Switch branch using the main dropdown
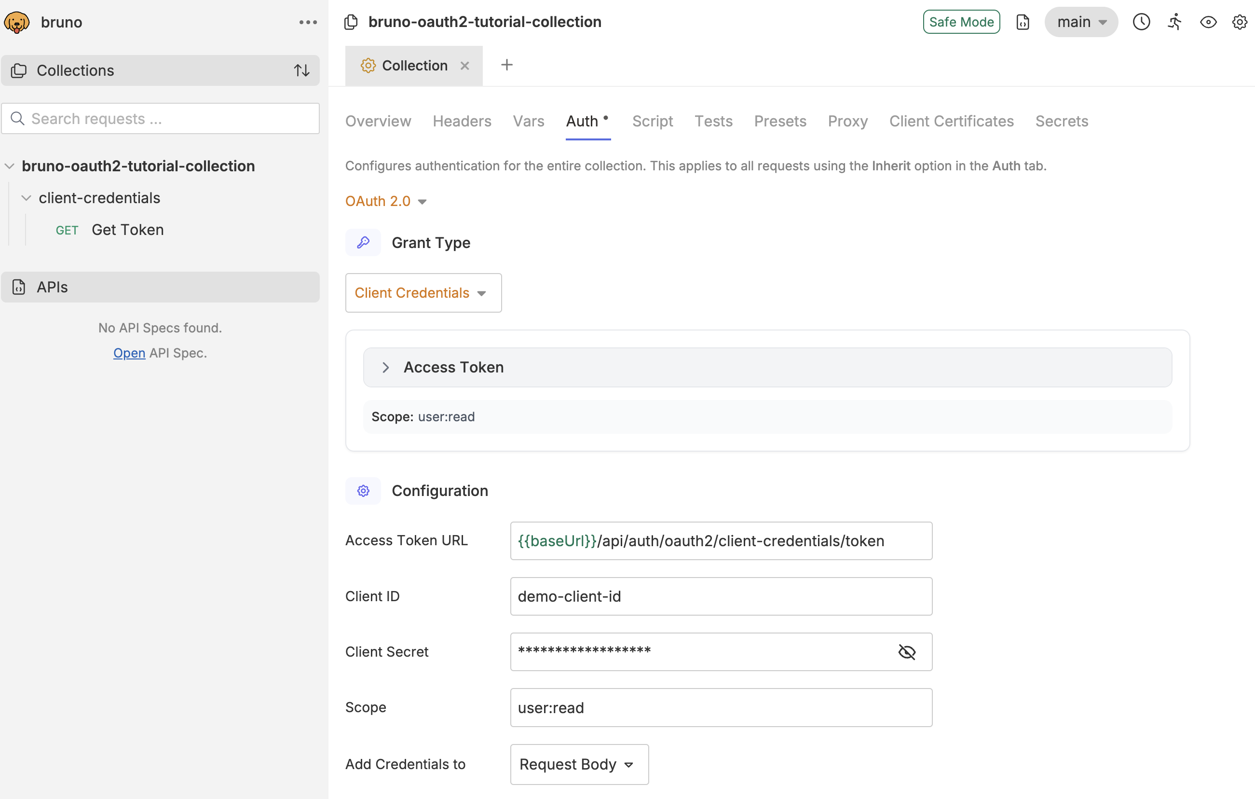The height and width of the screenshot is (799, 1255). 1080,22
